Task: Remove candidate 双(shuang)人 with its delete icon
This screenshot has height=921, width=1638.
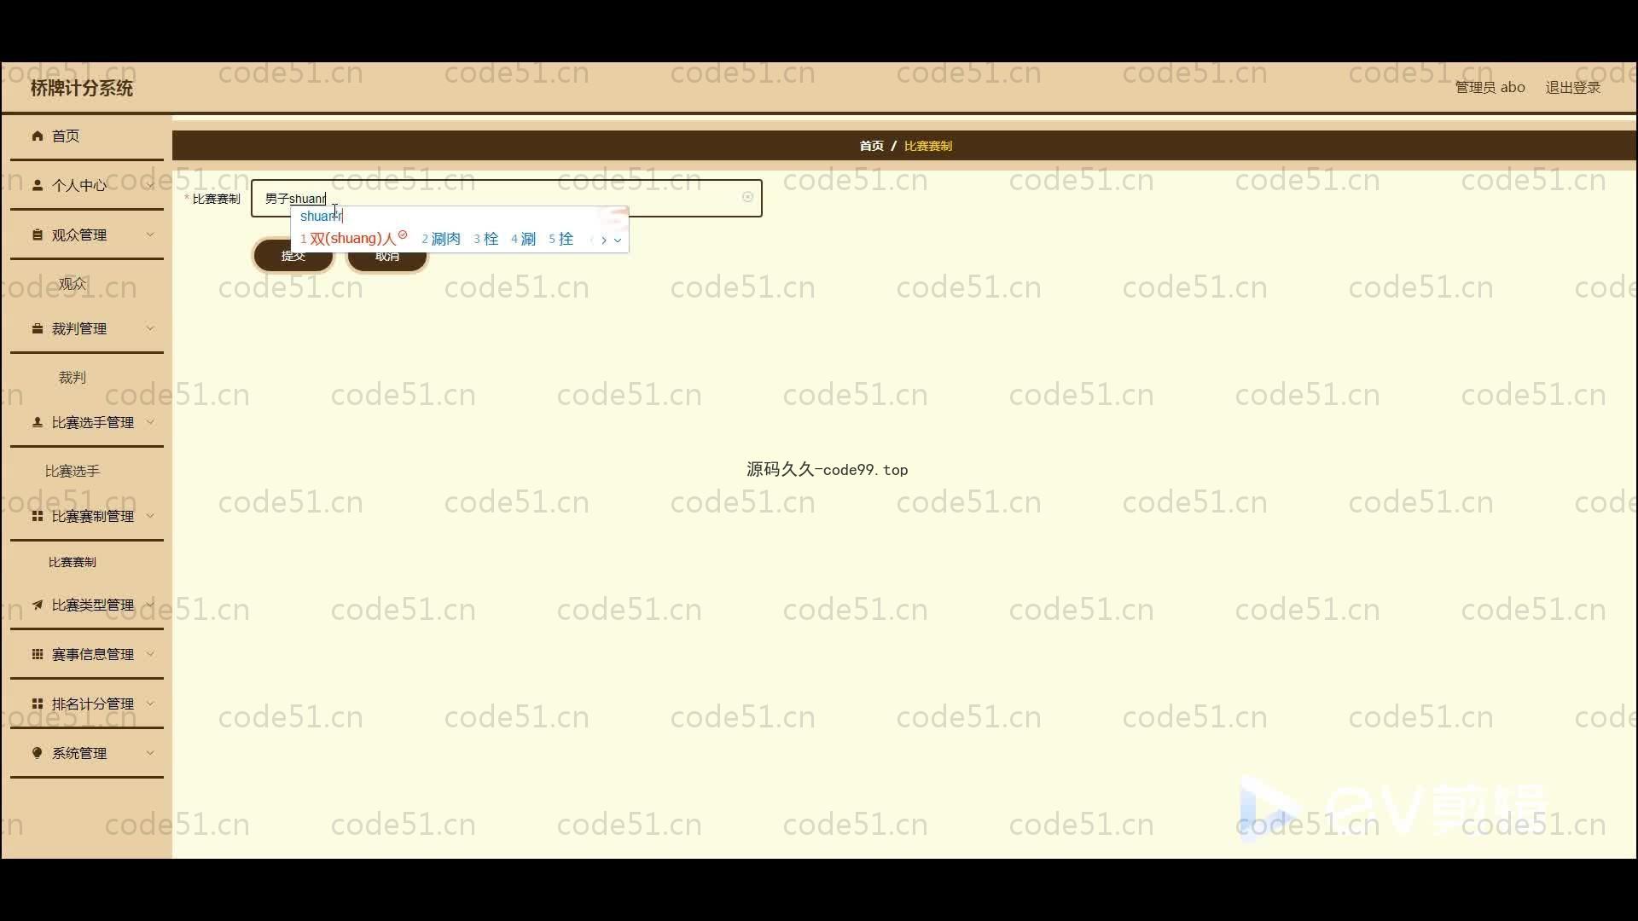Action: coord(403,235)
